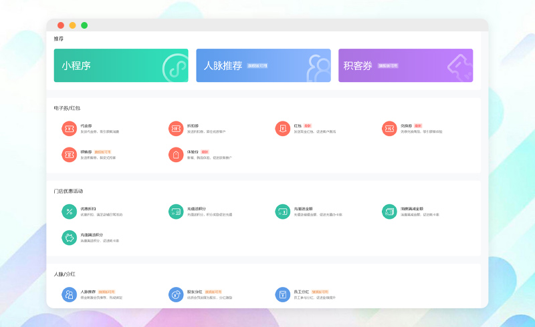Click the green window zoom button
The height and width of the screenshot is (327, 535).
[84, 25]
